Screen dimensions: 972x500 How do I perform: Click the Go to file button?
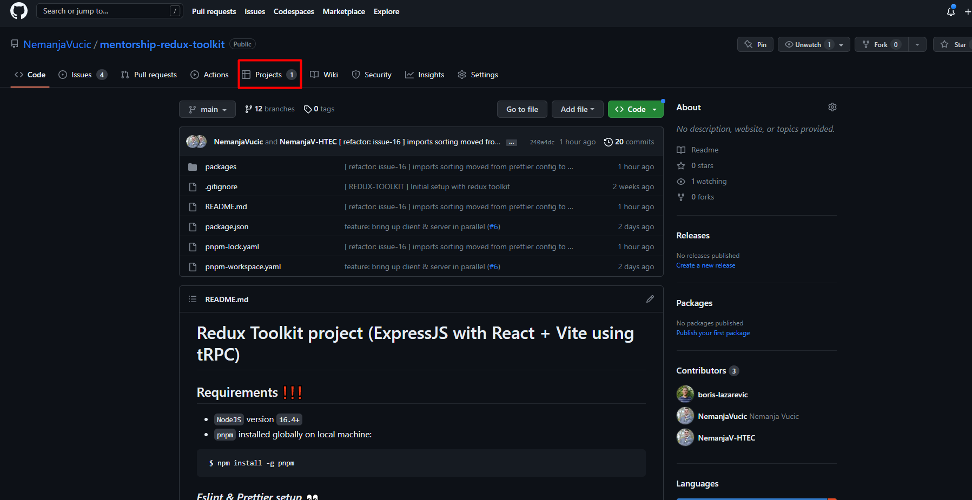(x=522, y=109)
